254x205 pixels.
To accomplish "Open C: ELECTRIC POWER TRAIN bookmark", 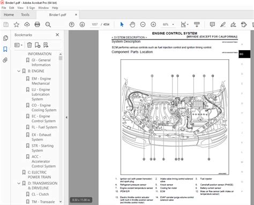I will [40, 175].
